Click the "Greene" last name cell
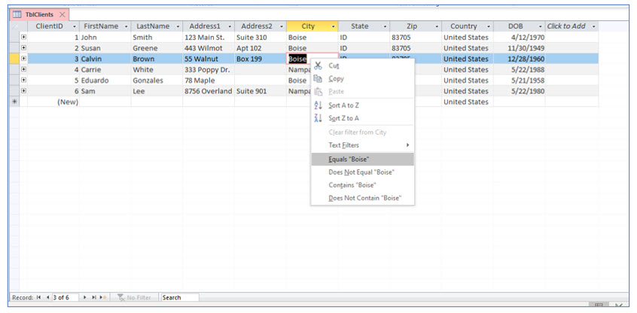Image resolution: width=637 pixels, height=313 pixels. click(157, 48)
